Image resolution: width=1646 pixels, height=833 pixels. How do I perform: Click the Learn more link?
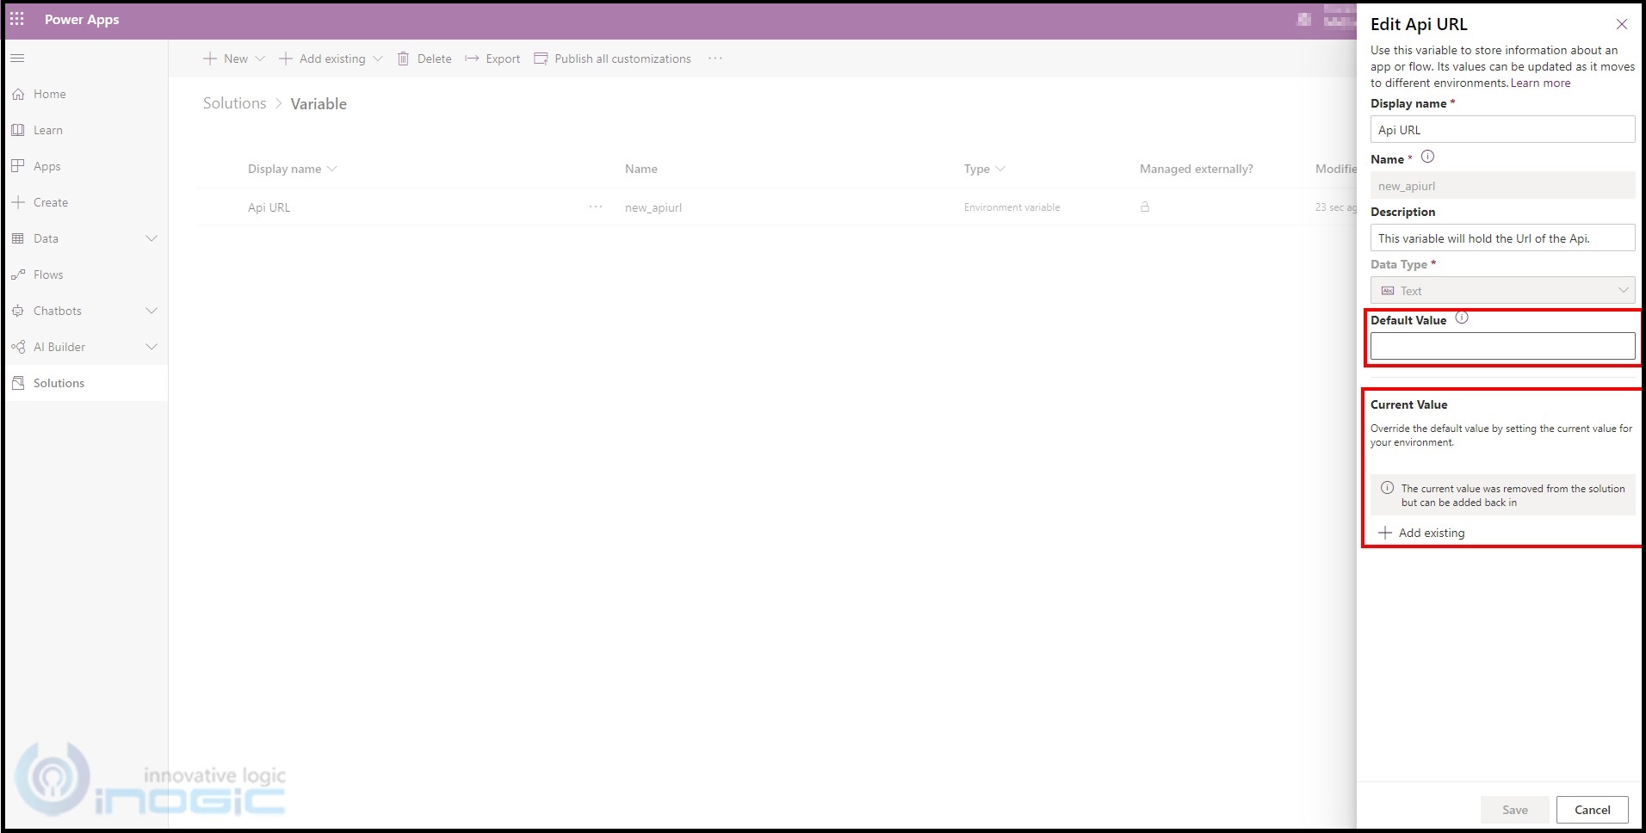(1540, 83)
